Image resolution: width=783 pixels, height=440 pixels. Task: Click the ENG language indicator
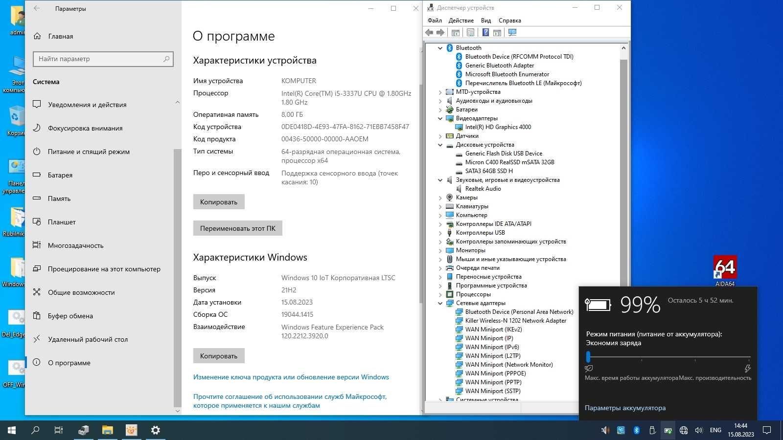715,430
